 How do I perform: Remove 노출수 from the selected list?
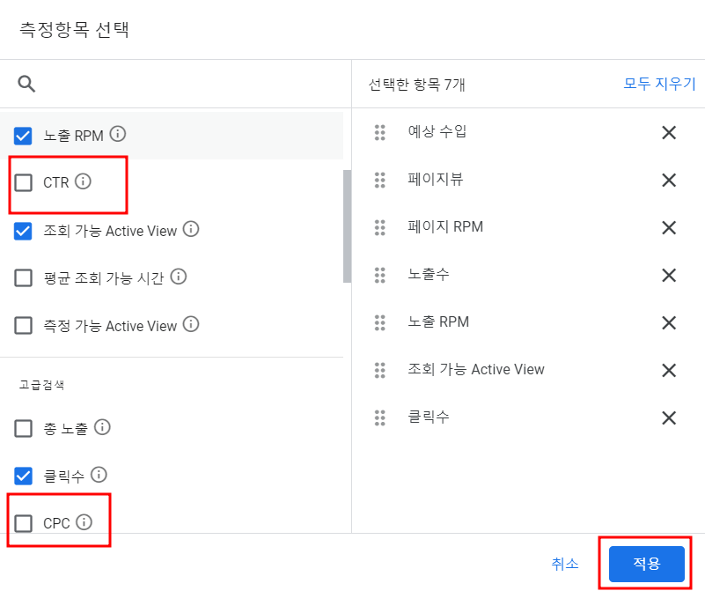pos(668,275)
